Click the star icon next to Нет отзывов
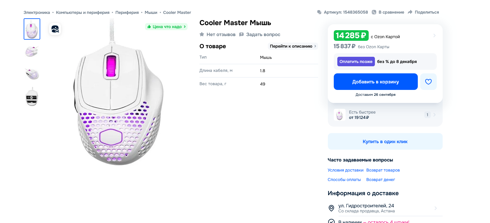 coord(202,34)
